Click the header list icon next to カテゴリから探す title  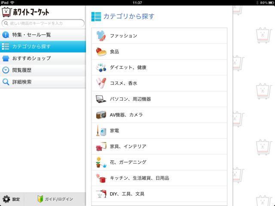(96, 17)
